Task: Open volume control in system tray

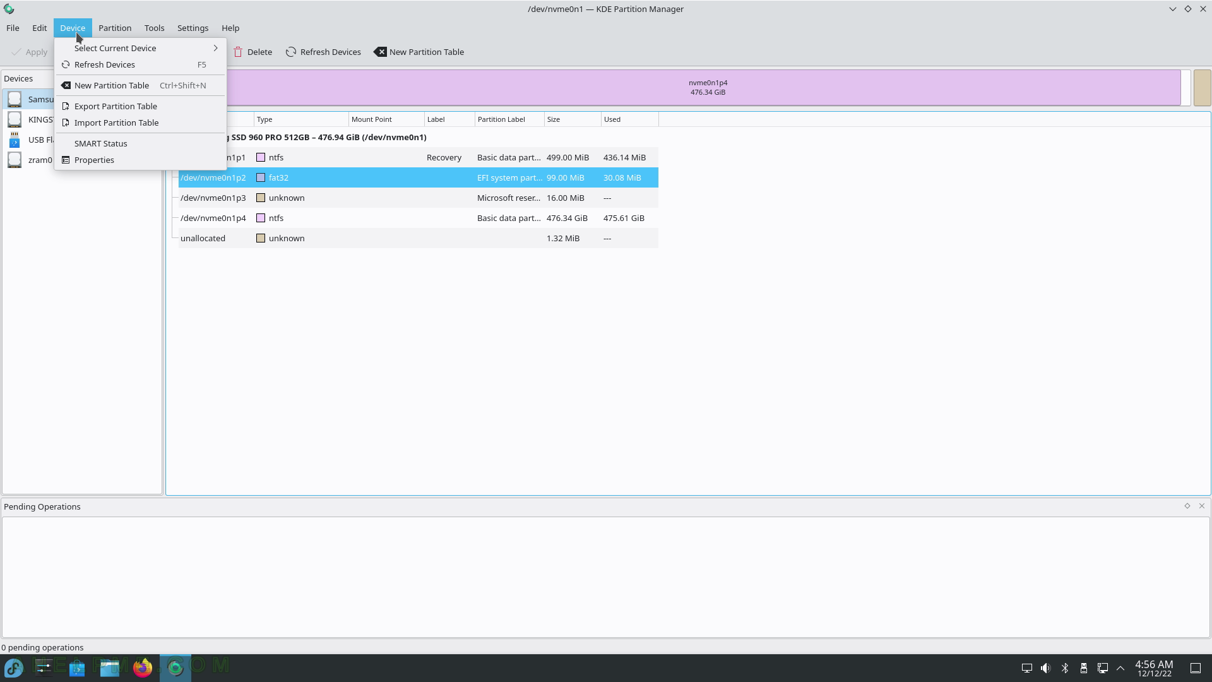Action: pyautogui.click(x=1045, y=668)
